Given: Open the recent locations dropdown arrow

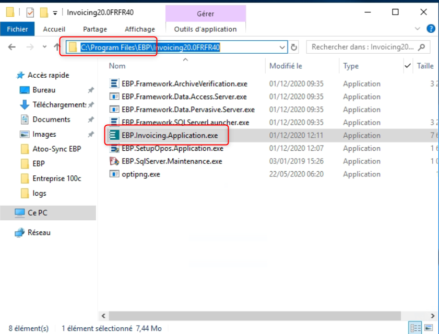Looking at the screenshot, I should [44, 47].
